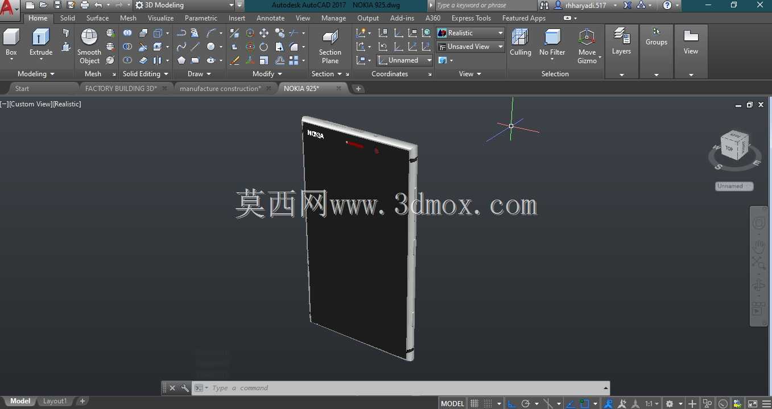
Task: Open the Realistic visual style dropdown
Action: (470, 33)
